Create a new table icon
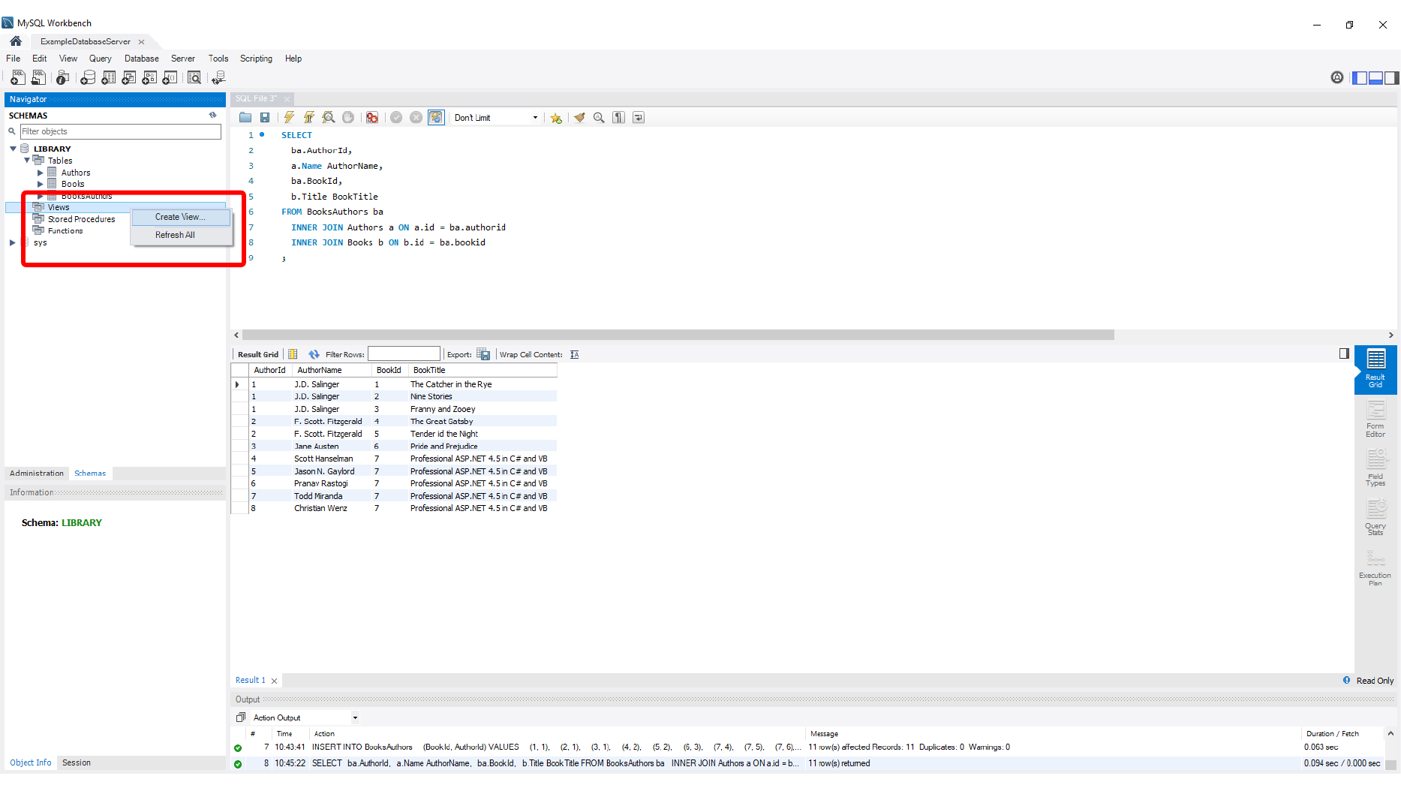 point(109,77)
